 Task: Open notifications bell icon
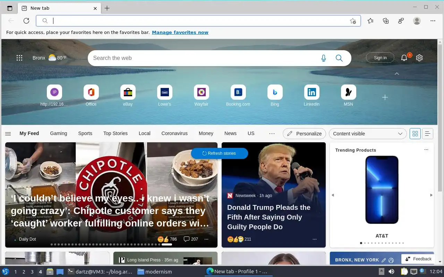[x=404, y=58]
